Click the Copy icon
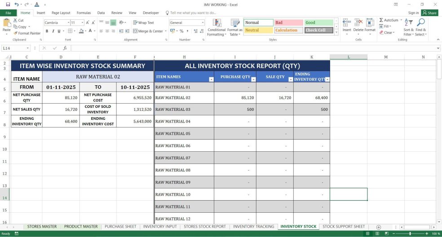Image resolution: width=442 pixels, height=237 pixels. [x=15, y=27]
